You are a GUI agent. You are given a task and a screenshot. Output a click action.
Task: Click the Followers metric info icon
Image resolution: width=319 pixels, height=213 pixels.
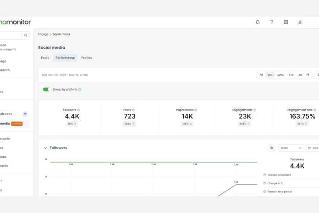(x=78, y=110)
